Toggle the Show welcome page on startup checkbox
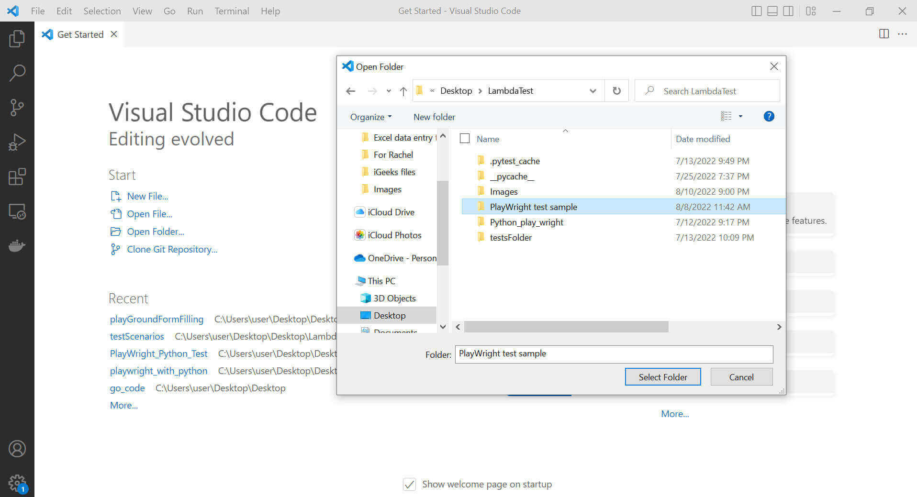 (409, 484)
